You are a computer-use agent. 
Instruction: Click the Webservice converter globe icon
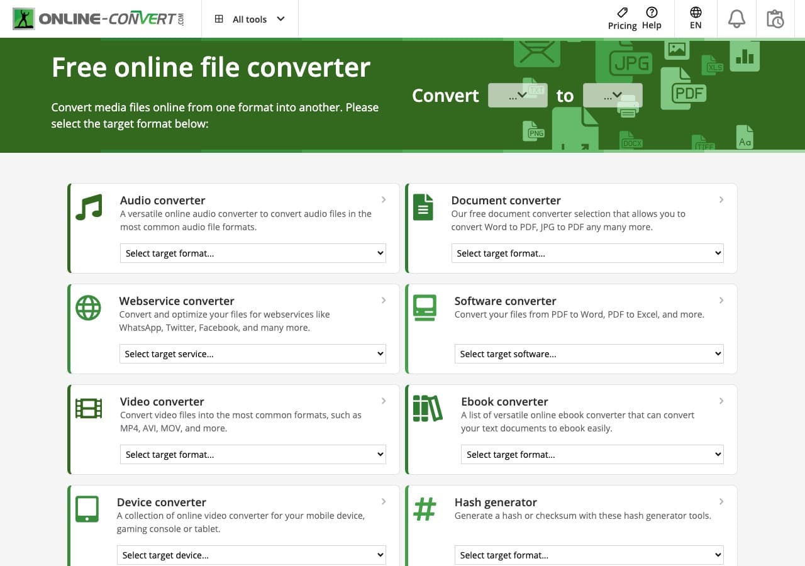(x=89, y=308)
